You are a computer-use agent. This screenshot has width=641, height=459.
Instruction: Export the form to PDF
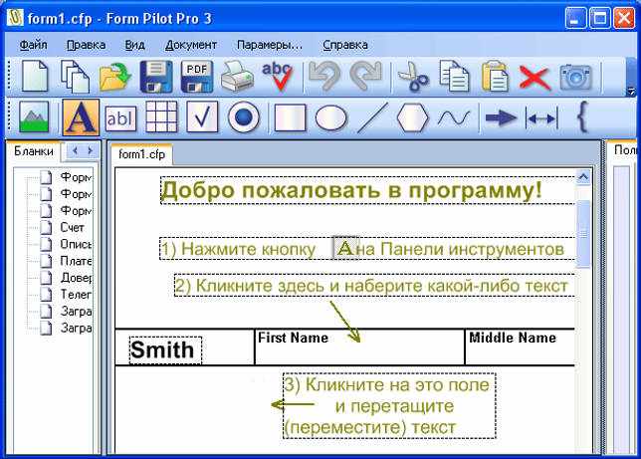pyautogui.click(x=197, y=77)
